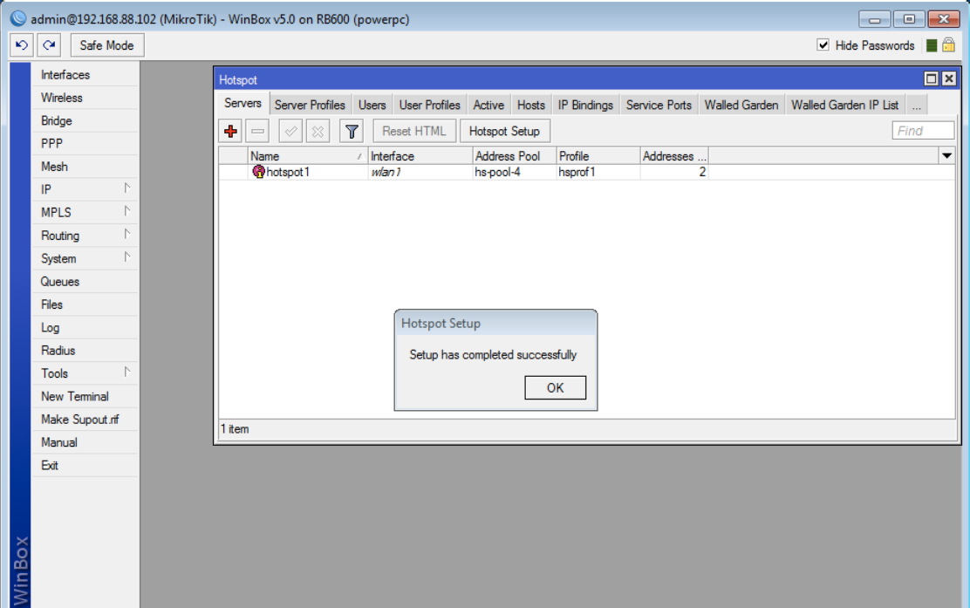
Task: Remove selected server with minus icon
Action: [257, 131]
